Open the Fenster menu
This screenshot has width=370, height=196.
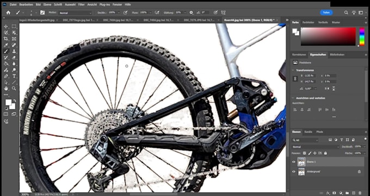[x=118, y=4]
